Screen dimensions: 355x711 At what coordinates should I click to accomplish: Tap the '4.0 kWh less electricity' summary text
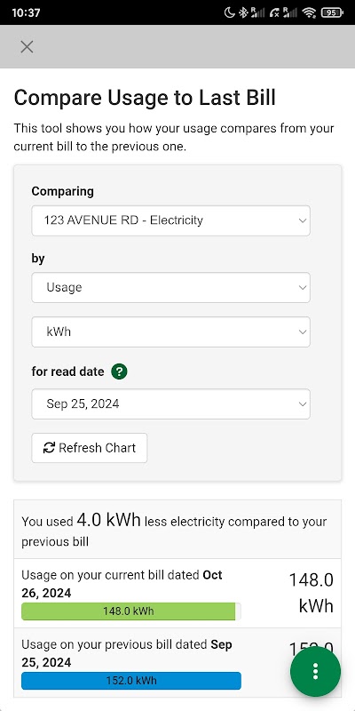point(174,528)
